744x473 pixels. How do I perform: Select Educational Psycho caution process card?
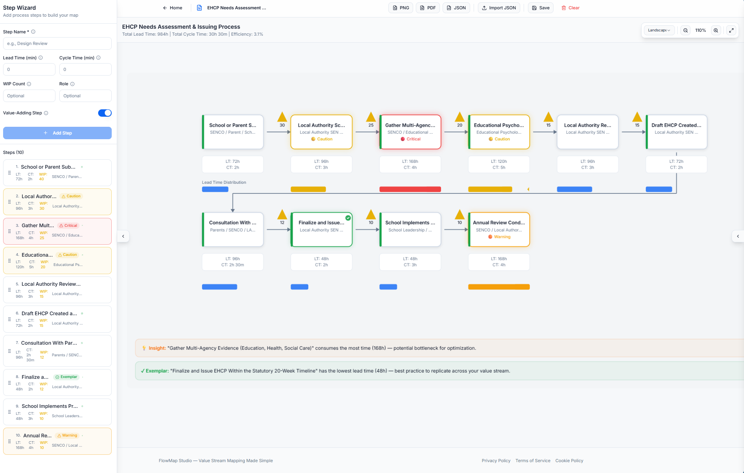(499, 132)
